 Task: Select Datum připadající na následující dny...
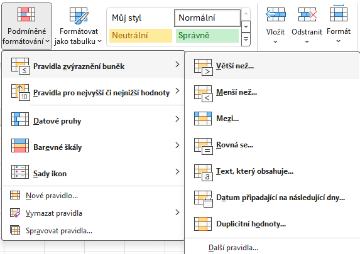coord(272,198)
